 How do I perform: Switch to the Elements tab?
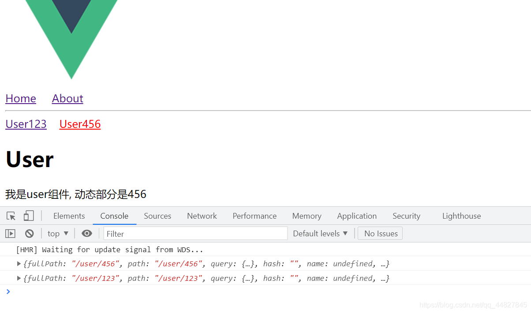[x=69, y=216]
